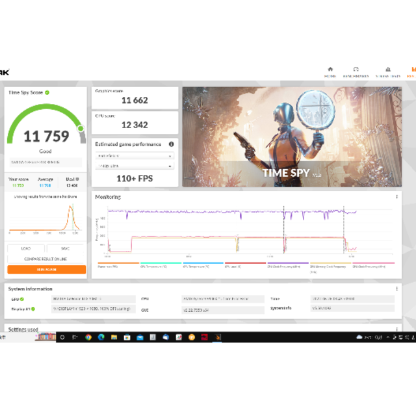
Task: Click the Best score value
Action: (x=72, y=185)
